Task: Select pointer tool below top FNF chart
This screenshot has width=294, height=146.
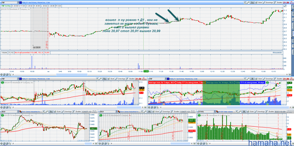Action: 10,75
